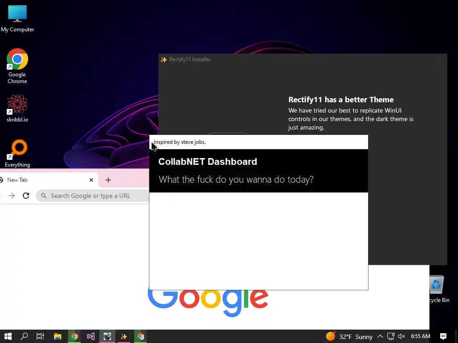Open Everything search desktop shortcut
The image size is (458, 343).
click(x=17, y=154)
